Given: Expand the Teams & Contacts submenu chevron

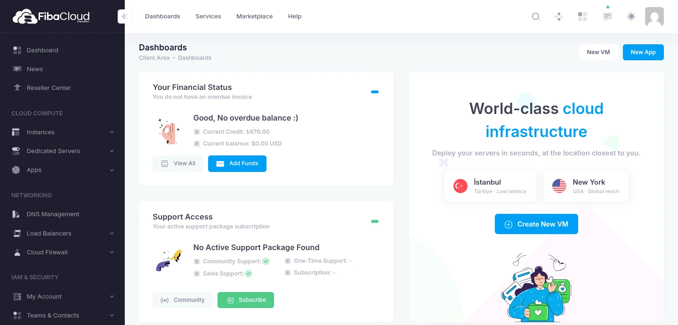Looking at the screenshot, I should 112,315.
